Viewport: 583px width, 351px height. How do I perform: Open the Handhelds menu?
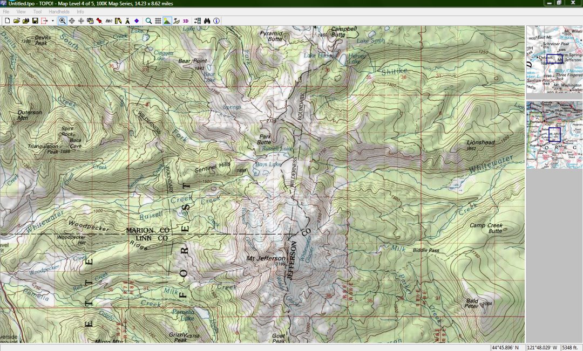click(59, 11)
